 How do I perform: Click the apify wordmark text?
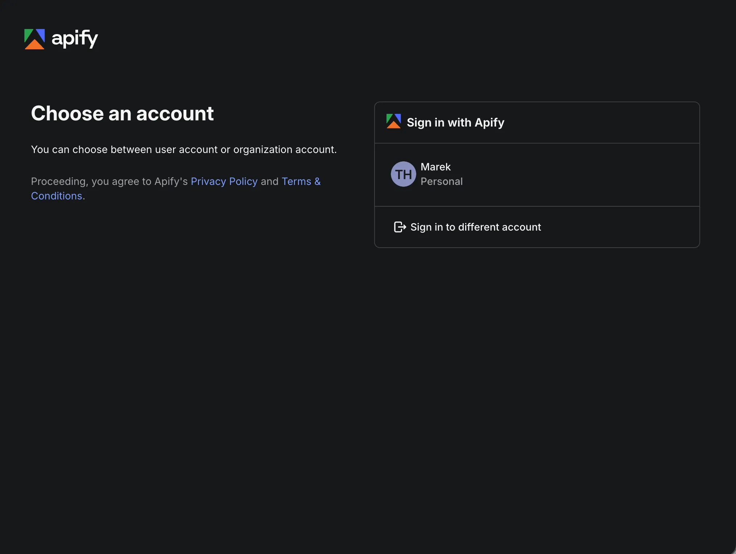pos(75,39)
